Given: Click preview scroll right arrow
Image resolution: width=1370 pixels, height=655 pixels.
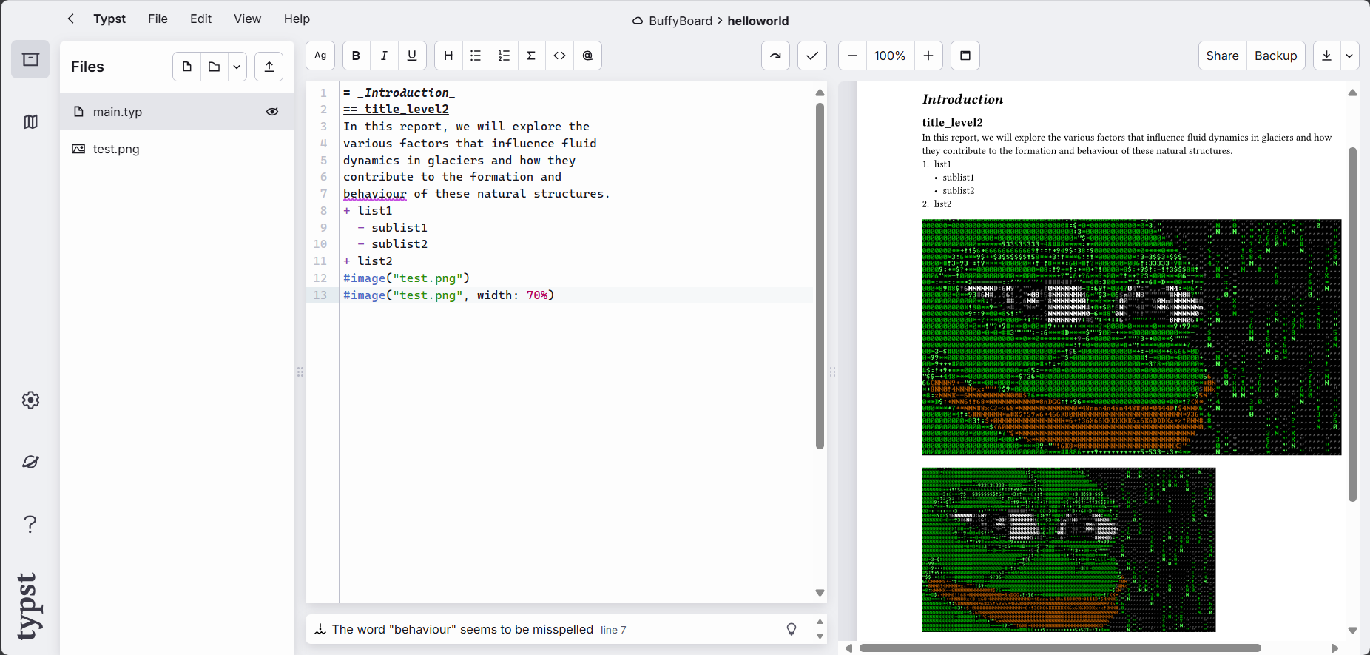Looking at the screenshot, I should (x=1334, y=648).
